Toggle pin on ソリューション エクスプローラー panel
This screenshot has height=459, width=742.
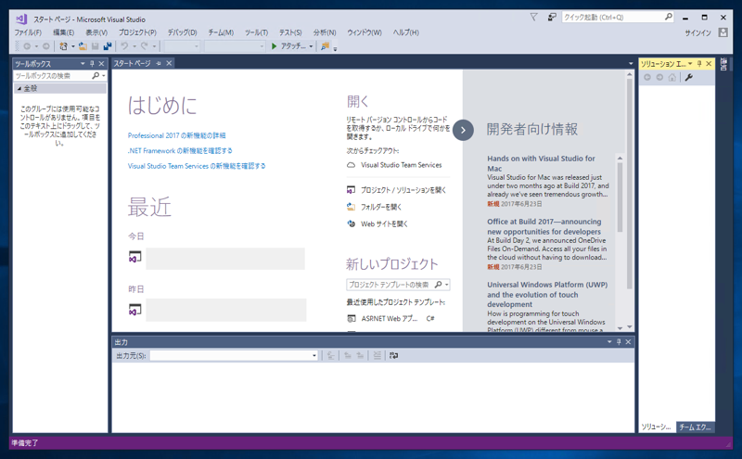tap(699, 63)
